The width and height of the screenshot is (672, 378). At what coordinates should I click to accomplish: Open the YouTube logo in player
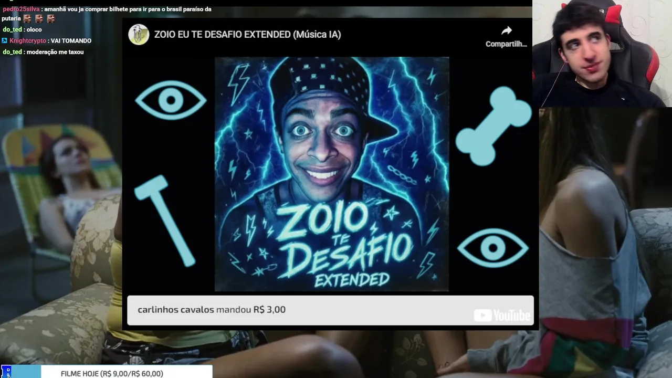pyautogui.click(x=502, y=316)
